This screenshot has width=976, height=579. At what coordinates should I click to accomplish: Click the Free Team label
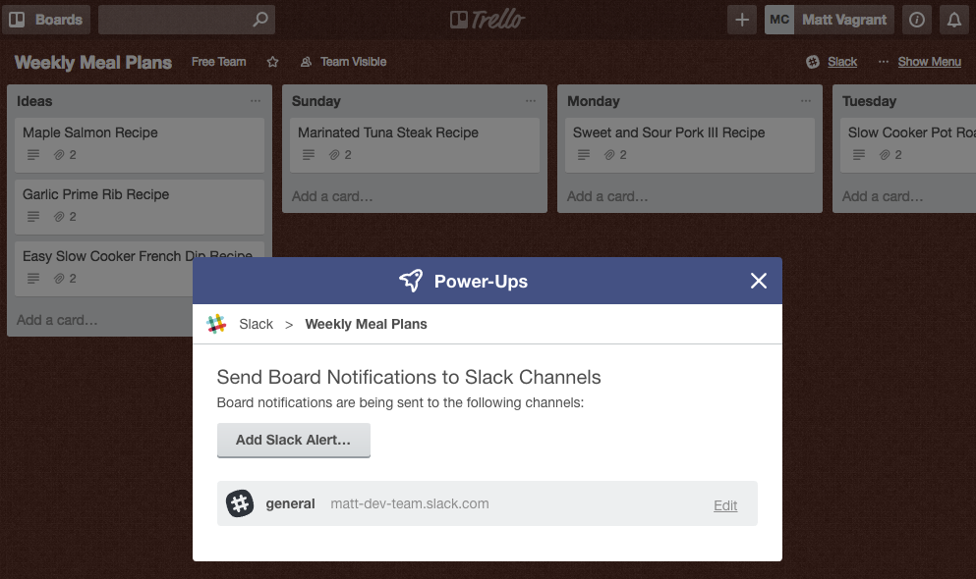(218, 62)
